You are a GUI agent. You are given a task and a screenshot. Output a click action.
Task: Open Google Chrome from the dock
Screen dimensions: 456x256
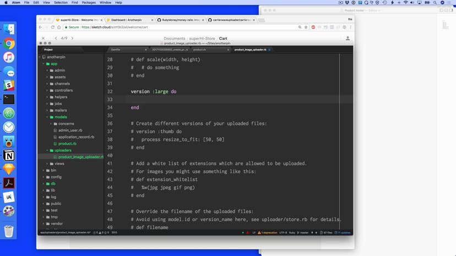pos(9,44)
